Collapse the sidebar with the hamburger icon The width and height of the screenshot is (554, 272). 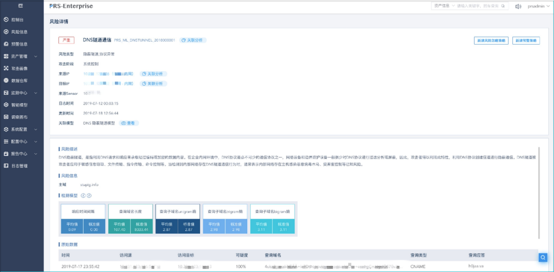[21, 6]
